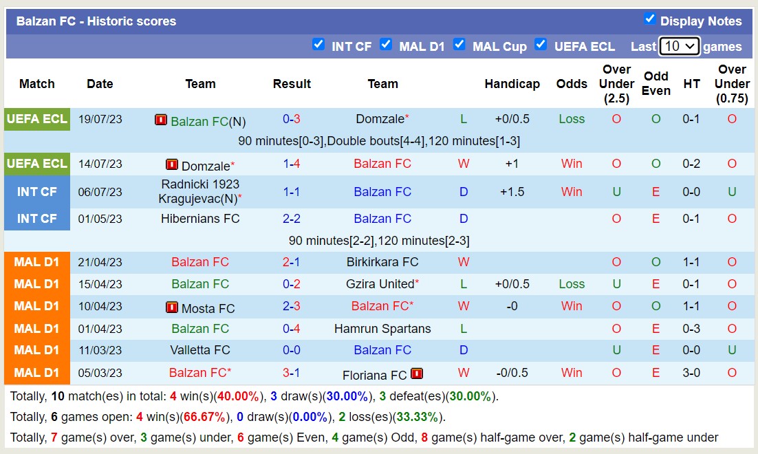The width and height of the screenshot is (758, 454).
Task: Click the UEFA ECL label on the 19/07/23 row
Action: click(x=37, y=119)
